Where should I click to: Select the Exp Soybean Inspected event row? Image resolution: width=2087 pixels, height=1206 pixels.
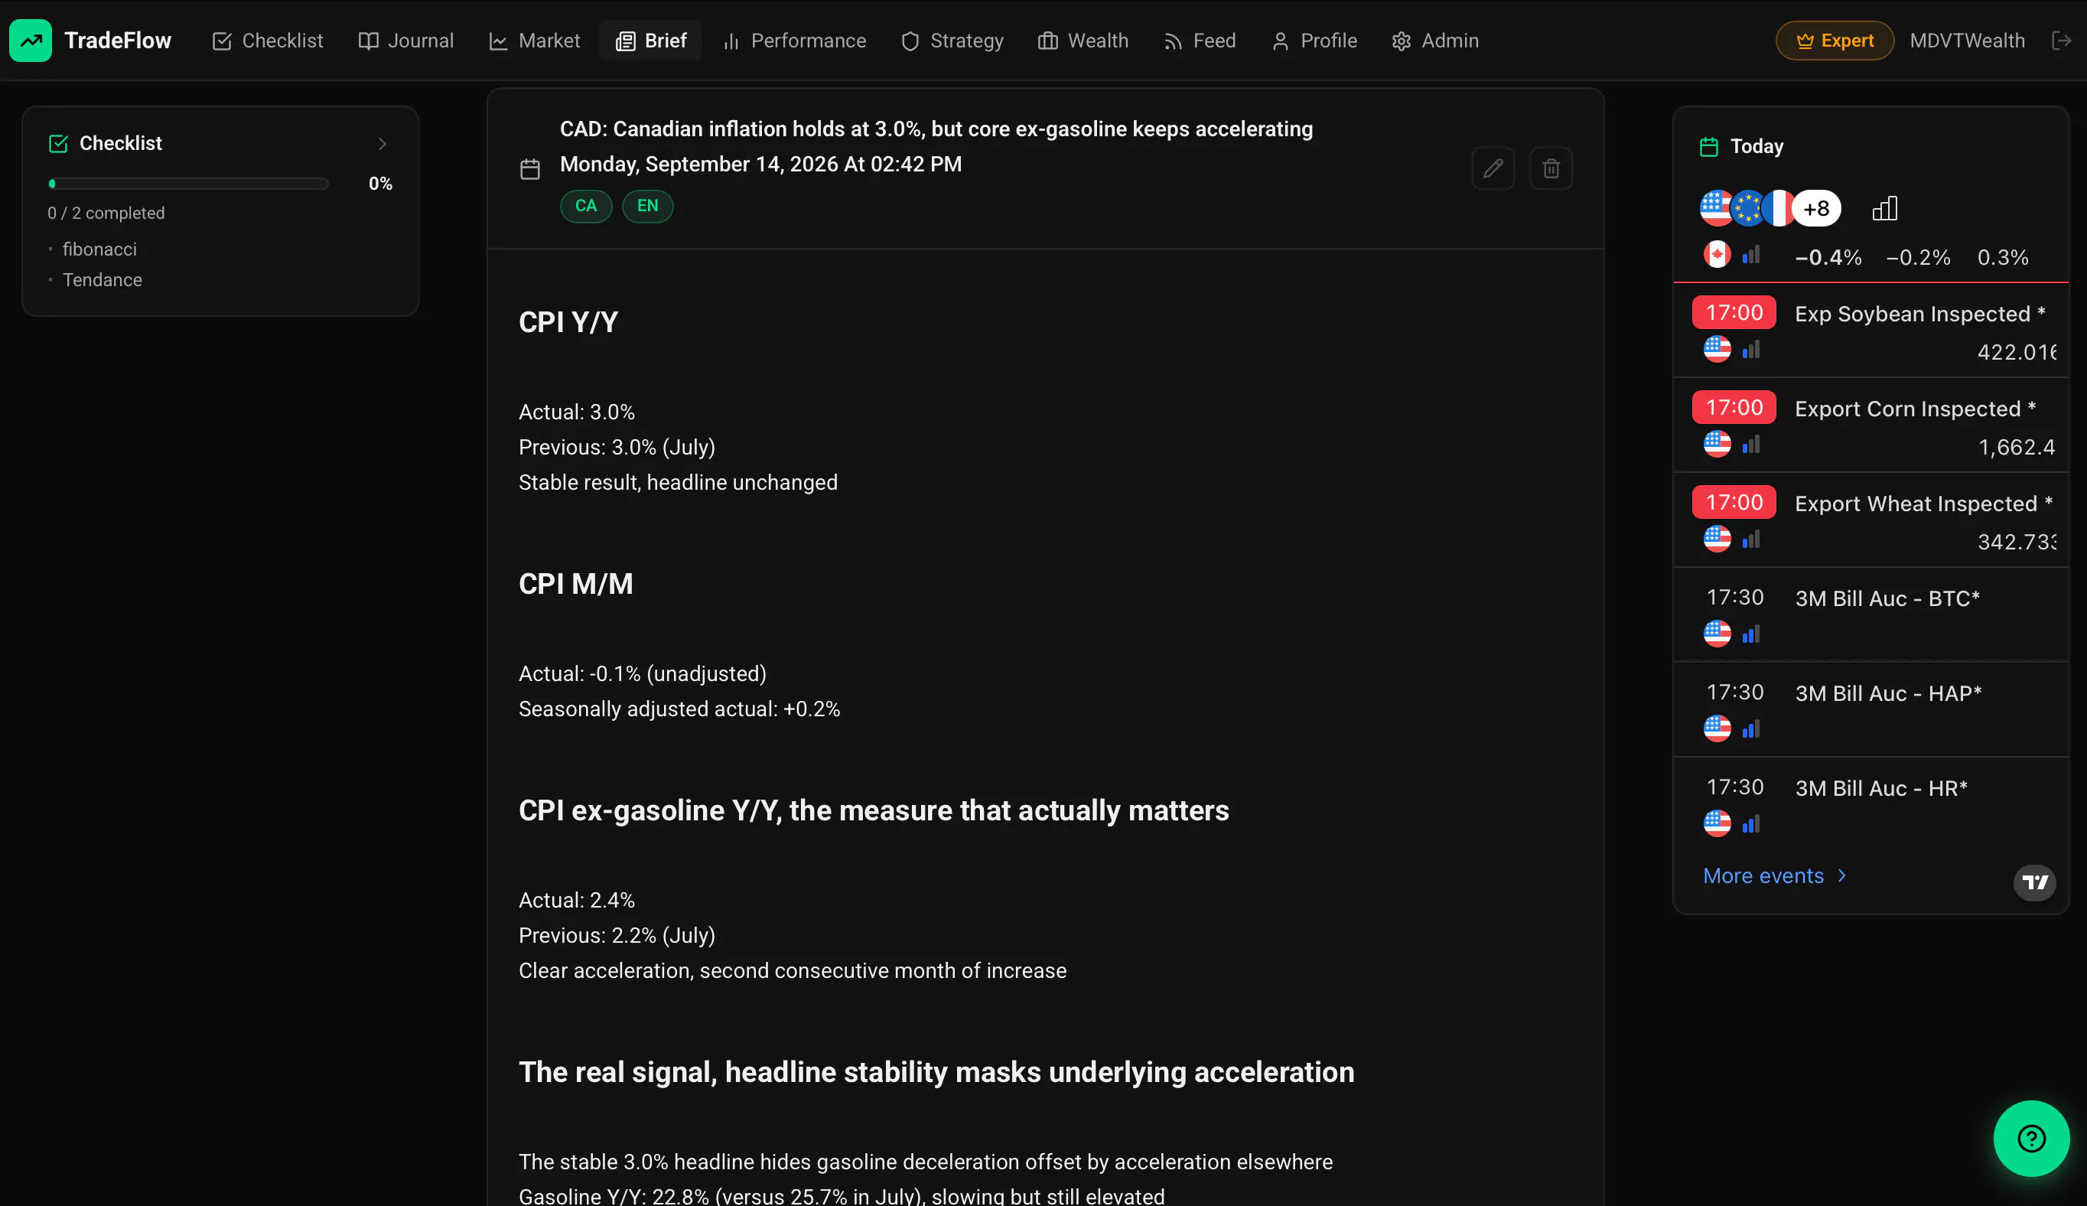1871,330
